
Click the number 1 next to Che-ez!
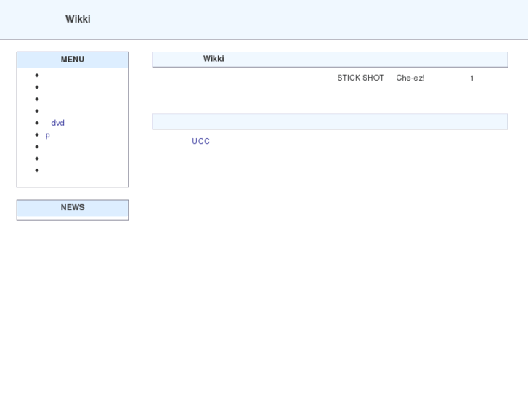[x=472, y=78]
